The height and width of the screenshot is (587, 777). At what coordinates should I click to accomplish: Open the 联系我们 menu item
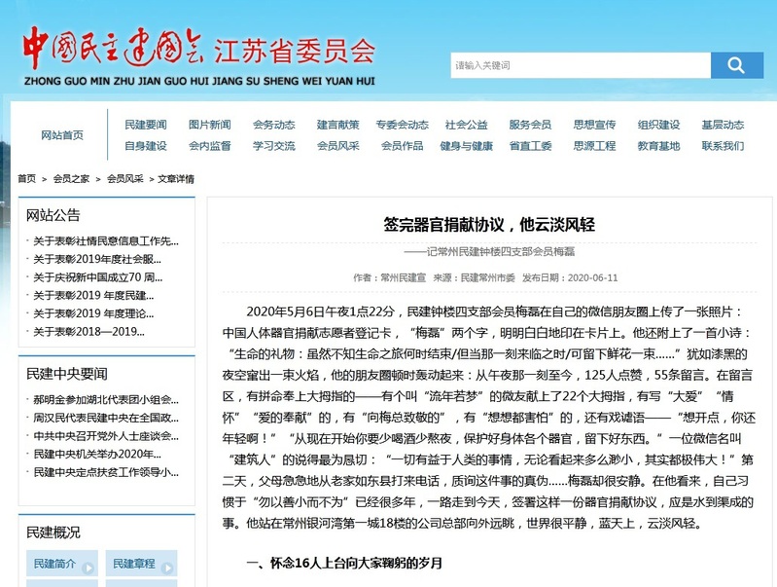point(723,146)
